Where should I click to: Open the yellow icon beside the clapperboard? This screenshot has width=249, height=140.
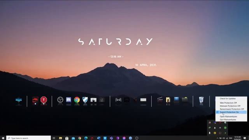[168, 100]
